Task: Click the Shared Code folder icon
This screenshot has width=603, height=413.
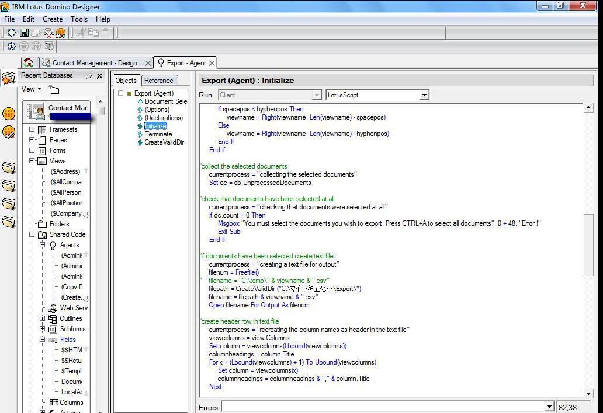Action: point(42,235)
